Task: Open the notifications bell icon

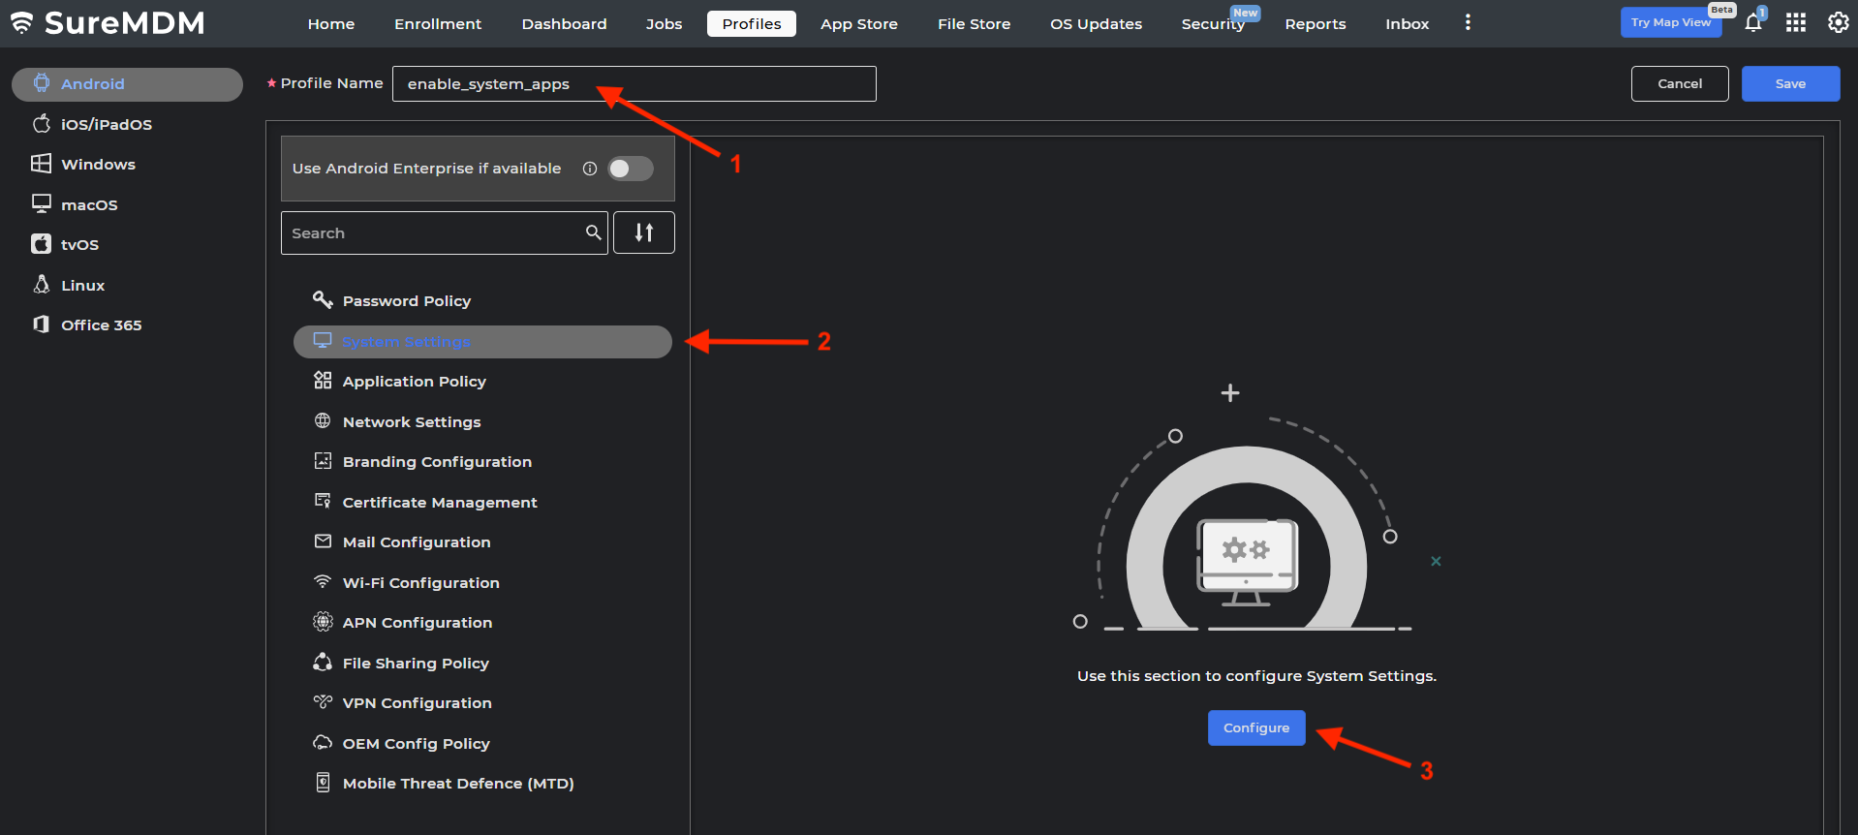Action: [x=1752, y=23]
